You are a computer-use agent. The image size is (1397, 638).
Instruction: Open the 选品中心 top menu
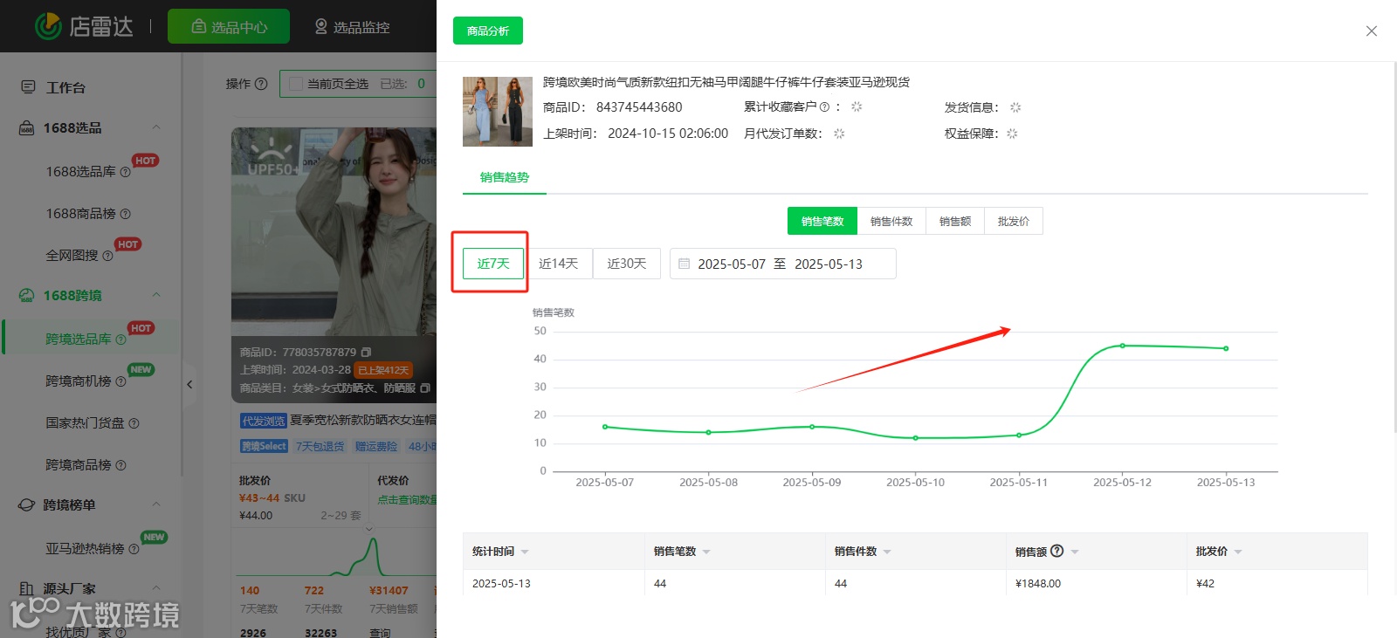point(229,26)
